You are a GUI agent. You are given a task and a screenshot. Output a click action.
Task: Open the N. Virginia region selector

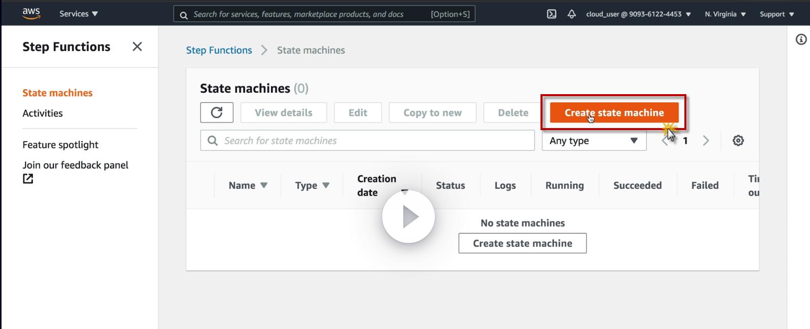click(725, 14)
